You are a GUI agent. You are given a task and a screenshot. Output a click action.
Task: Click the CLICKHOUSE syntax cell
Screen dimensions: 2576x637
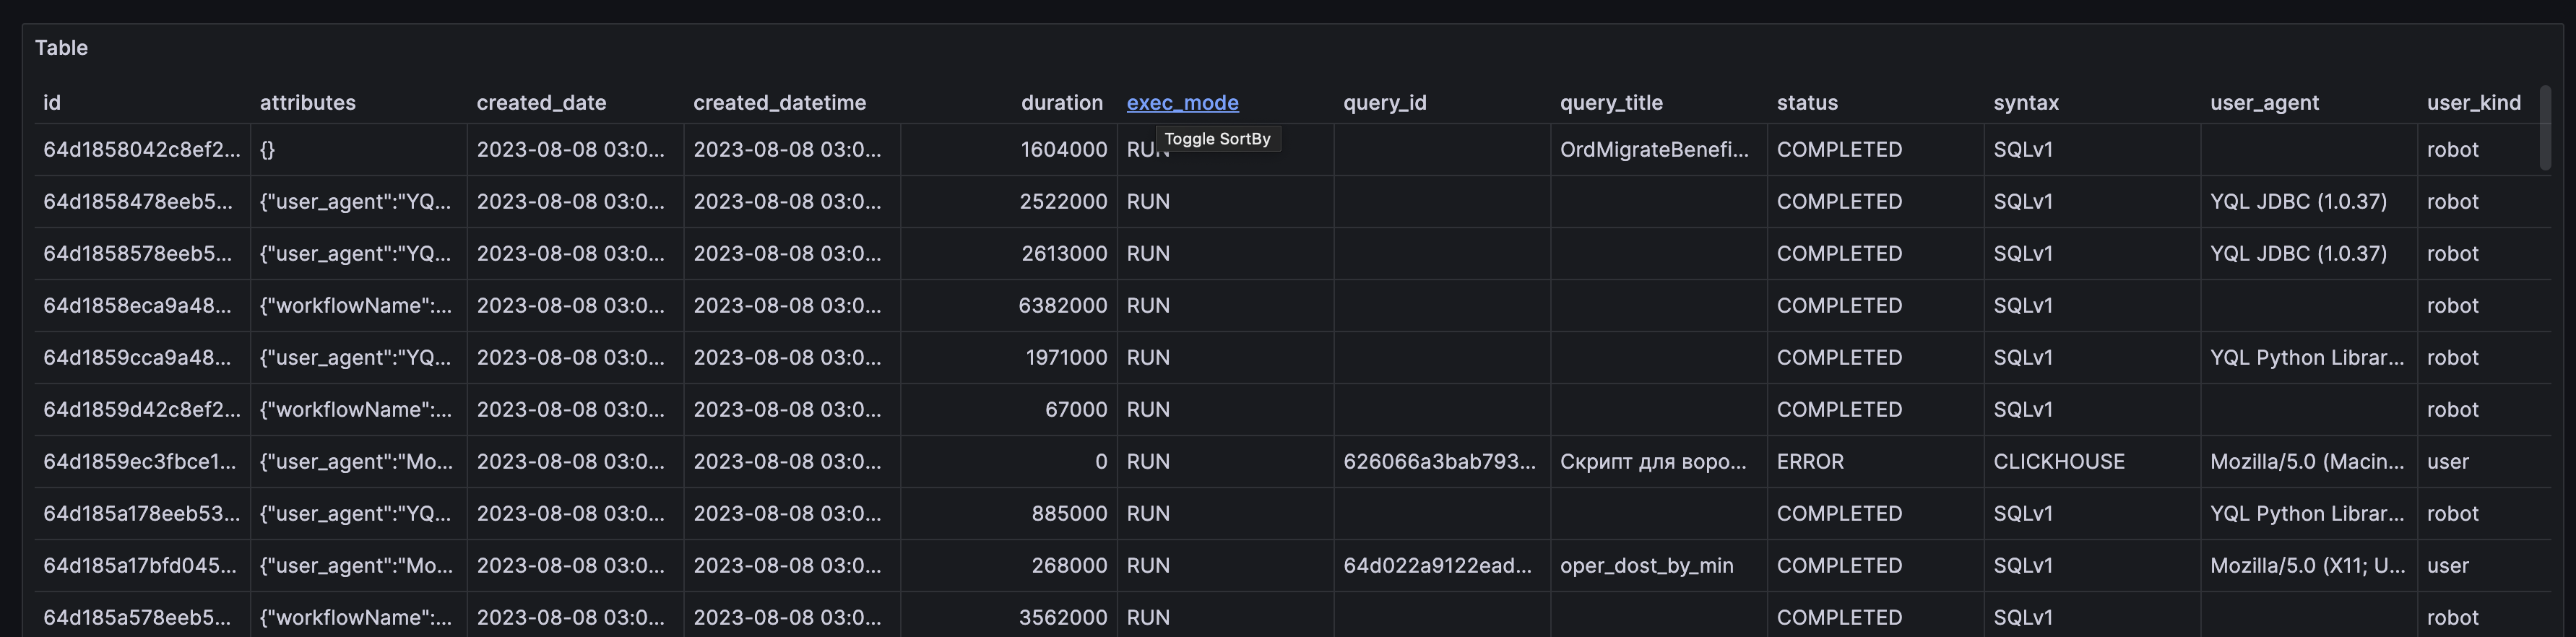2058,462
